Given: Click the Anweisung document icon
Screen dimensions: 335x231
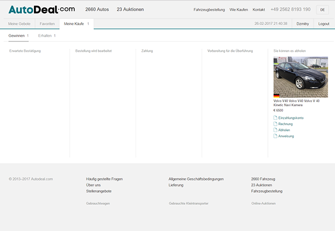Looking at the screenshot, I should pyautogui.click(x=275, y=136).
